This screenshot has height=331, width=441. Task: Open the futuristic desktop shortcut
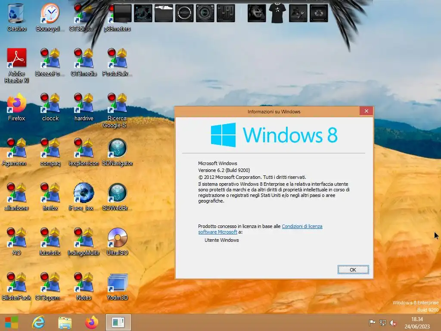pyautogui.click(x=50, y=241)
